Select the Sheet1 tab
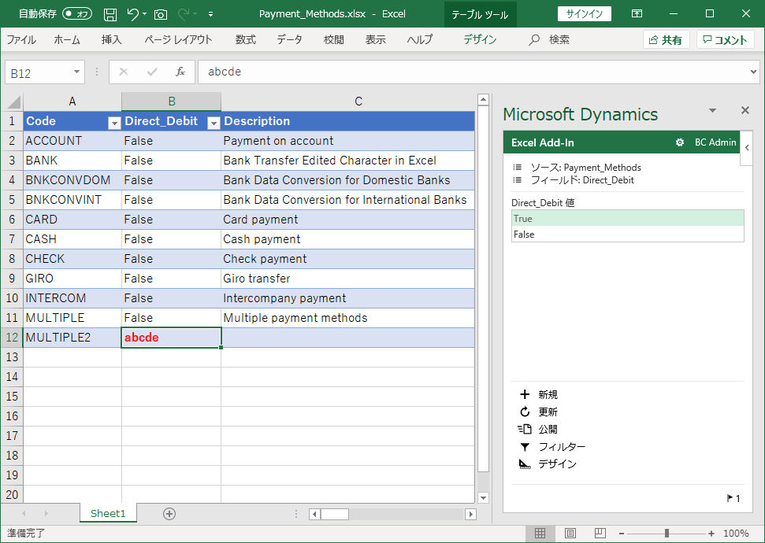The image size is (765, 543). (x=108, y=513)
